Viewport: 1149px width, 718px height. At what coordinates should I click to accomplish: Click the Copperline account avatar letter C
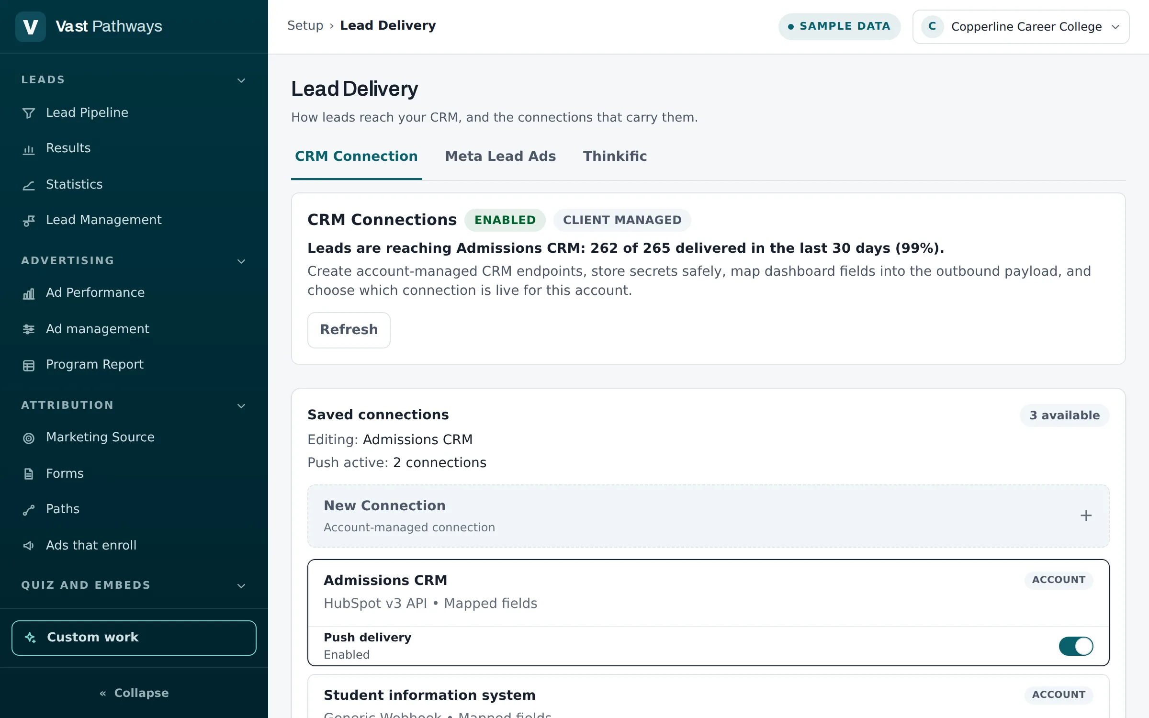tap(932, 26)
